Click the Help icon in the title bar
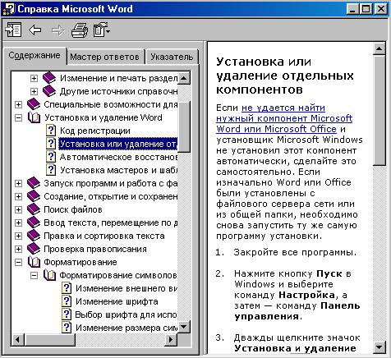The height and width of the screenshot is (358, 391). [x=8, y=9]
